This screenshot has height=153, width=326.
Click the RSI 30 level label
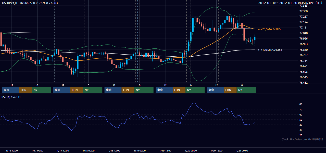[x=301, y=130]
